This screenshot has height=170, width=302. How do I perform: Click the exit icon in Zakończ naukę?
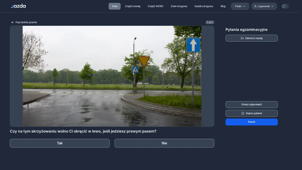[x=242, y=38]
